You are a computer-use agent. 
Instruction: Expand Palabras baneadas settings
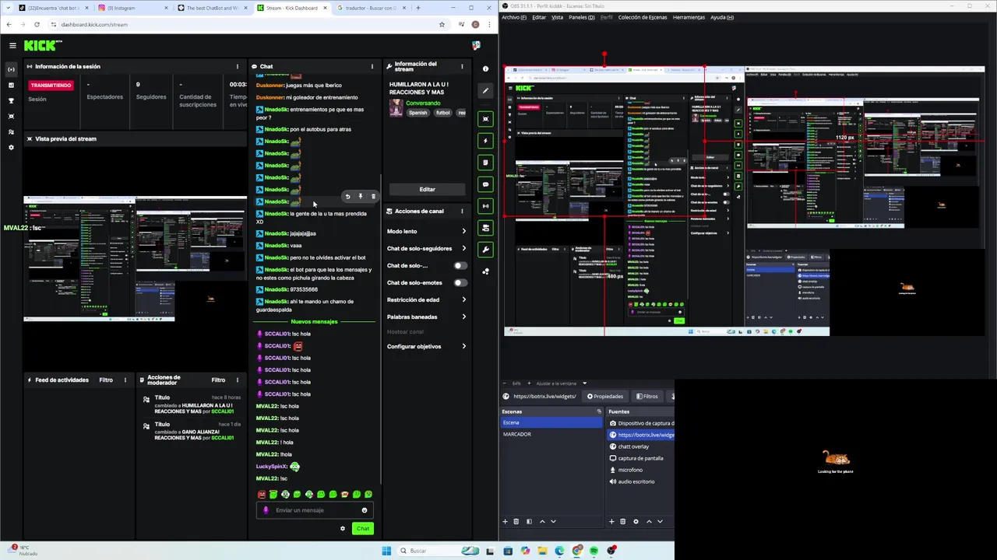[426, 317]
